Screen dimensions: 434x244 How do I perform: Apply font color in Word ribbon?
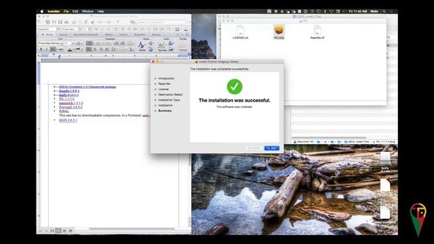click(x=70, y=49)
